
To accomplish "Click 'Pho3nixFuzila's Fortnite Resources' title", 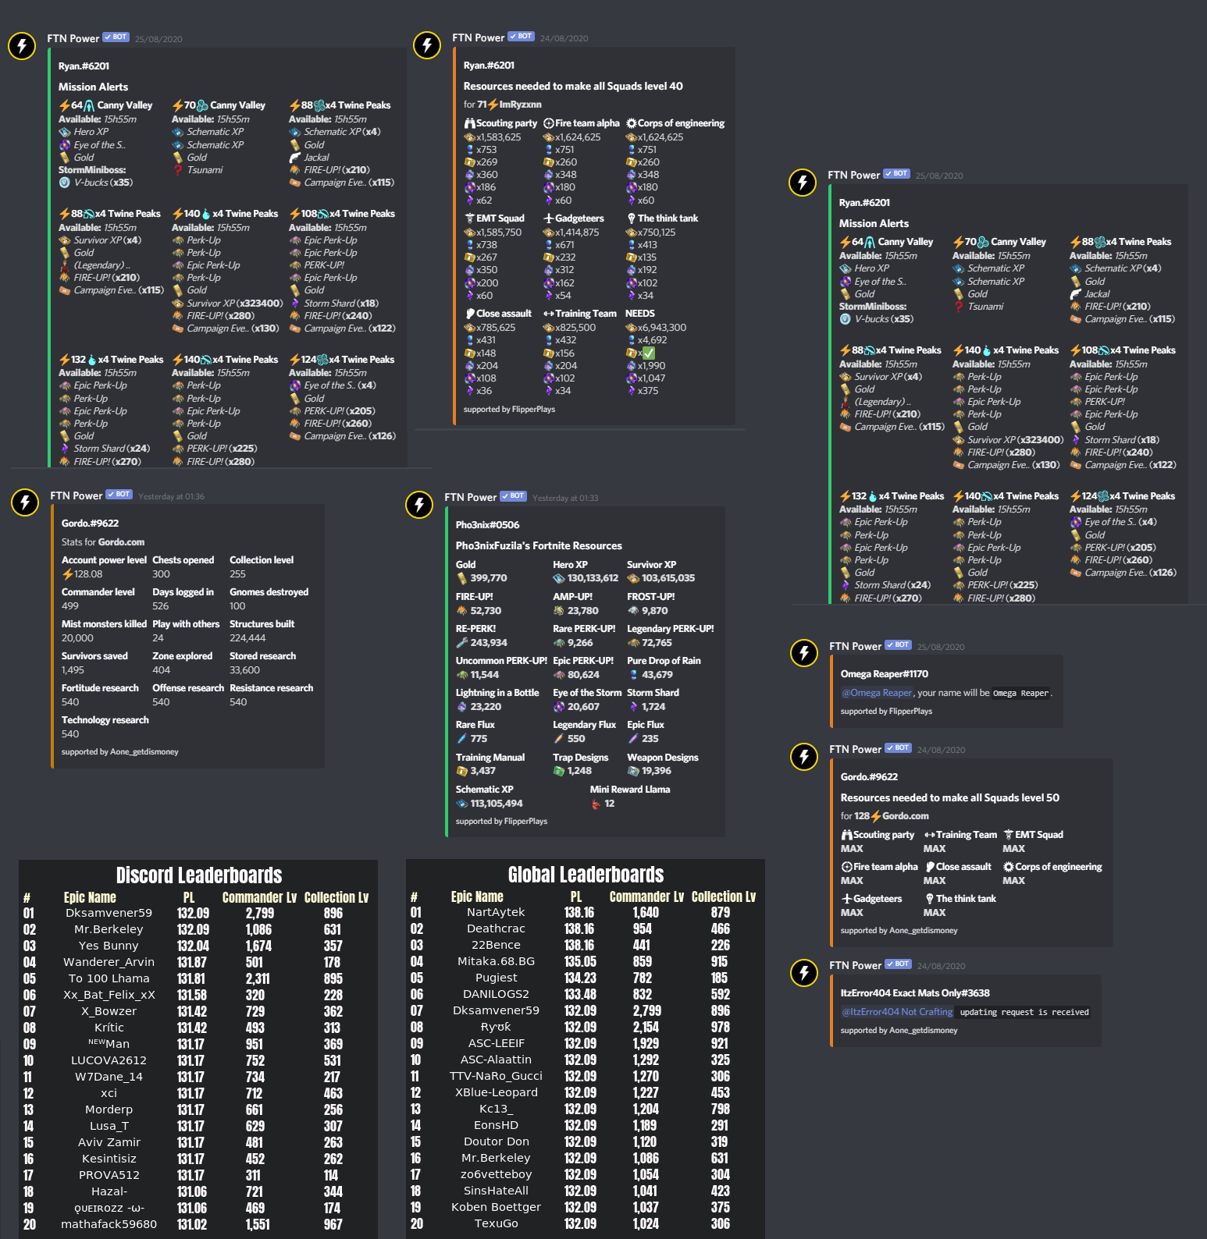I will [539, 546].
